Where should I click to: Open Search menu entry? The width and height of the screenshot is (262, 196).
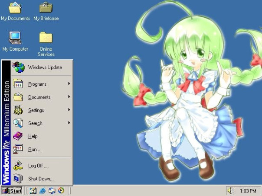(42, 123)
